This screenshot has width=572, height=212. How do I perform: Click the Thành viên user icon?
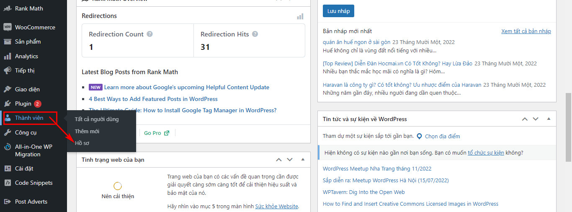coord(8,118)
